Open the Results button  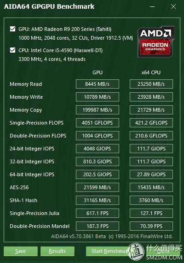[57, 251]
